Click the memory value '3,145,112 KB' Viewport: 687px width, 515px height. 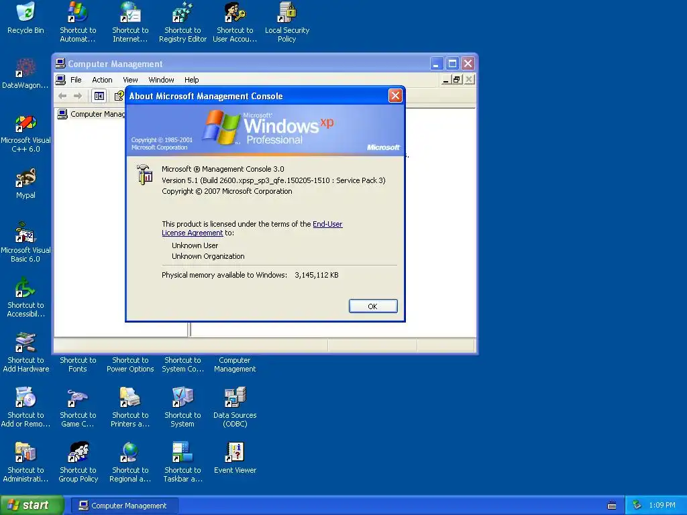[317, 275]
